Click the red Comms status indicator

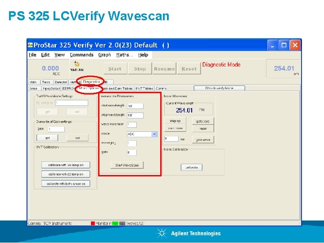pyautogui.click(x=93, y=223)
